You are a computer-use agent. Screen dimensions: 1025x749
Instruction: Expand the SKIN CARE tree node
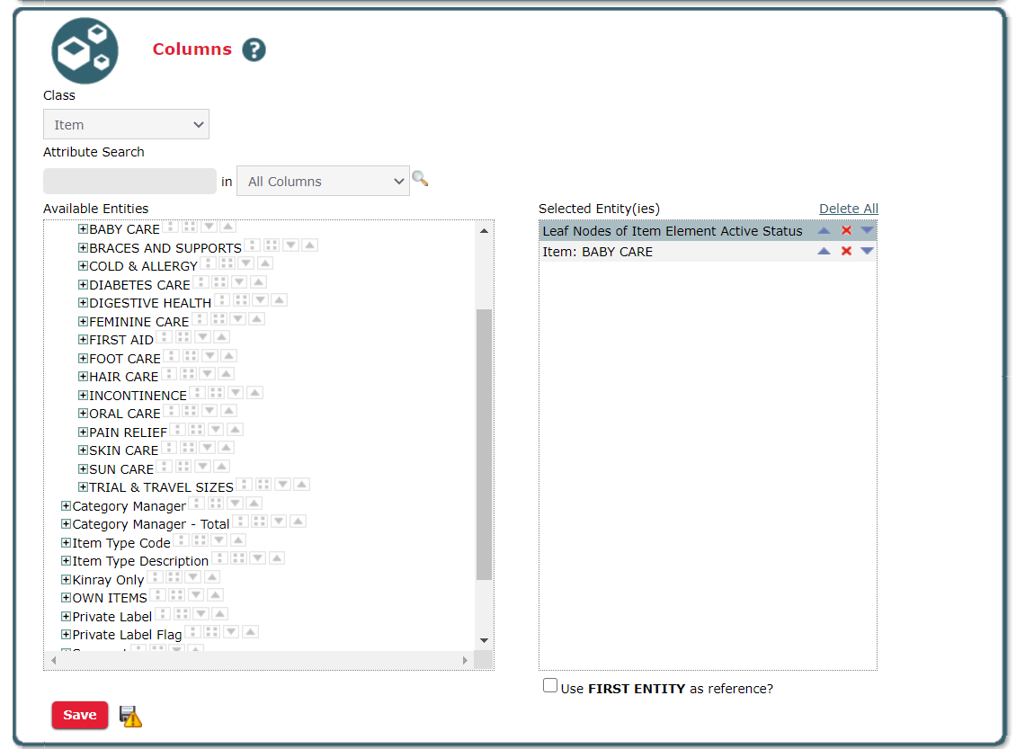point(83,450)
